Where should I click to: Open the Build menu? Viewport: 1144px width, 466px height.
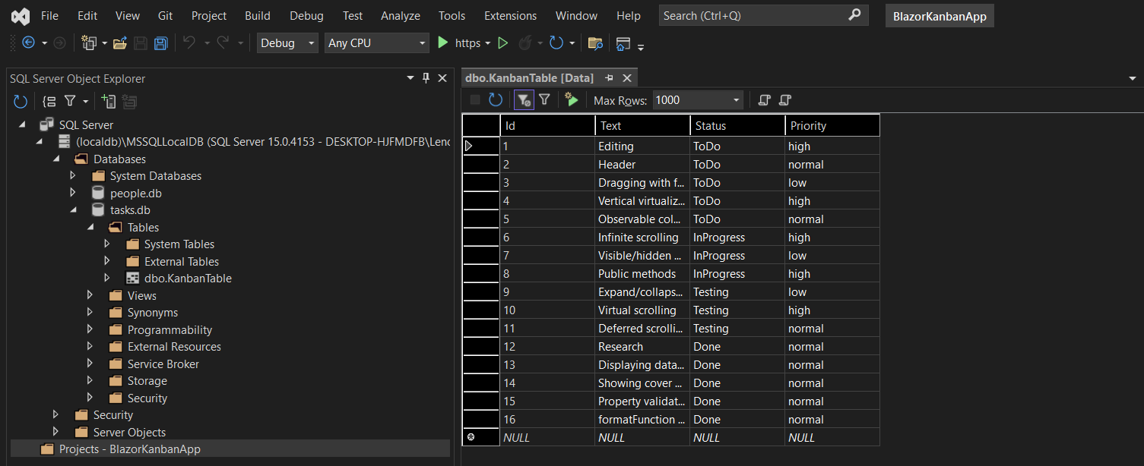pyautogui.click(x=258, y=15)
